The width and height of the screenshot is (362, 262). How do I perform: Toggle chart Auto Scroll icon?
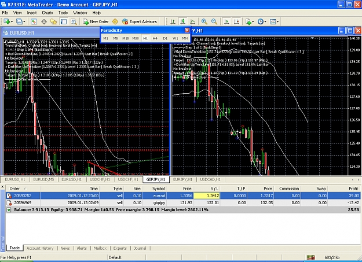click(x=226, y=21)
